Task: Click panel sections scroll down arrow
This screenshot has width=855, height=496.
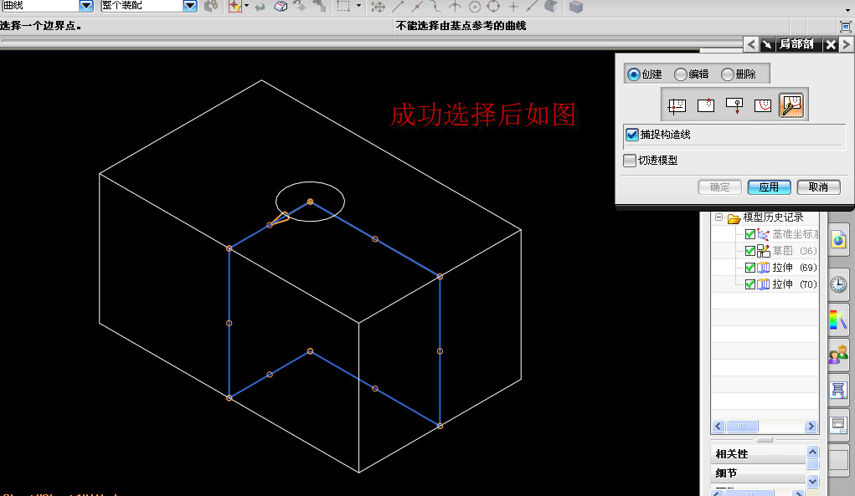Action: (x=812, y=481)
